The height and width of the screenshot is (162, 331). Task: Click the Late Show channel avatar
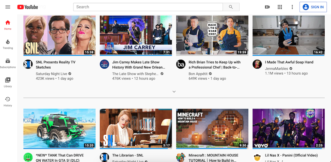point(105,64)
